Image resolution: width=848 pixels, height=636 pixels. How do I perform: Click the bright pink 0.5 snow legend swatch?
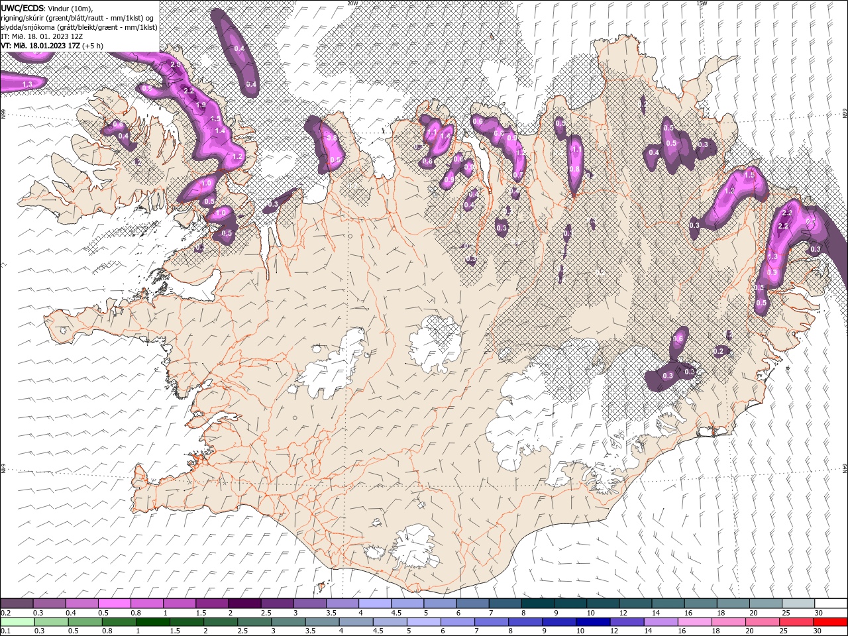click(x=114, y=604)
